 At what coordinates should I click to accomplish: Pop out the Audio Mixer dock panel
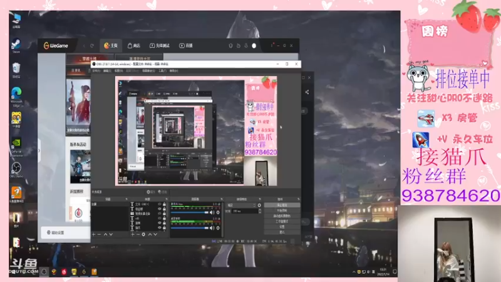click(222, 199)
